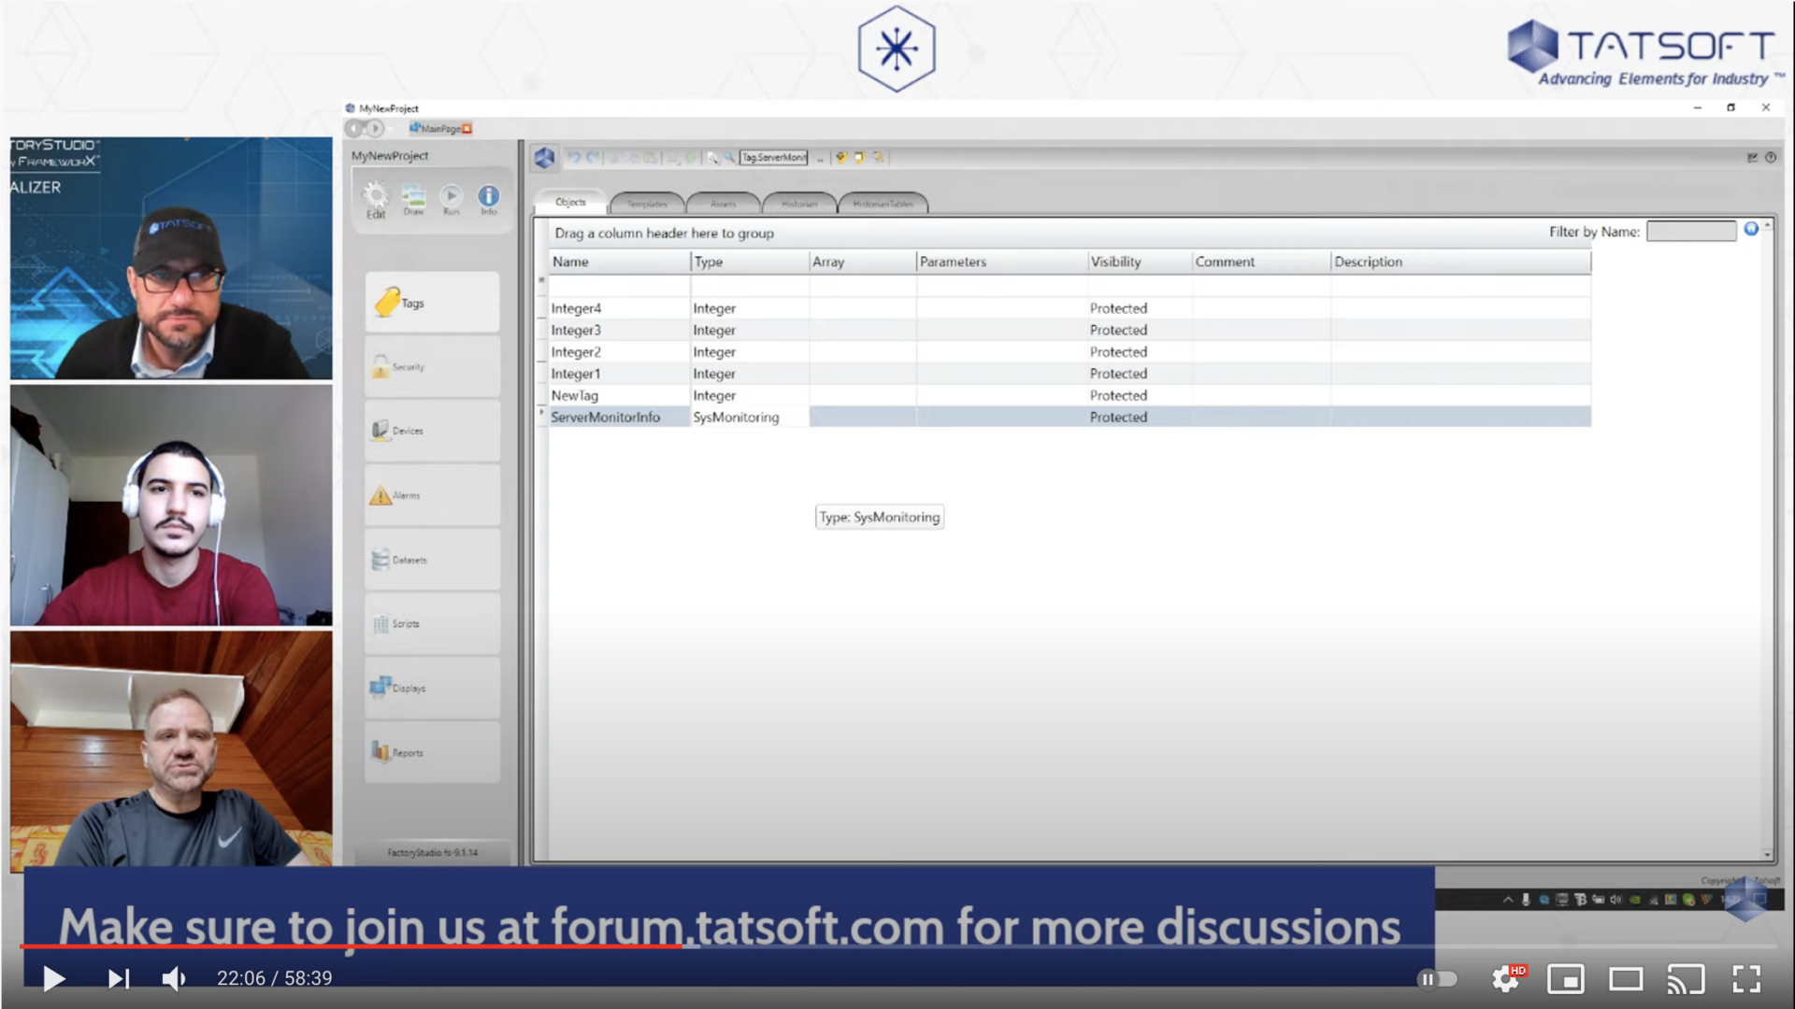Select the Integer1 tag row
The width and height of the screenshot is (1795, 1009).
[x=1070, y=374]
